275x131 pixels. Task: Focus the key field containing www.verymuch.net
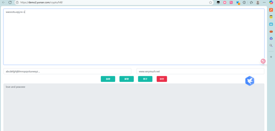[200, 71]
